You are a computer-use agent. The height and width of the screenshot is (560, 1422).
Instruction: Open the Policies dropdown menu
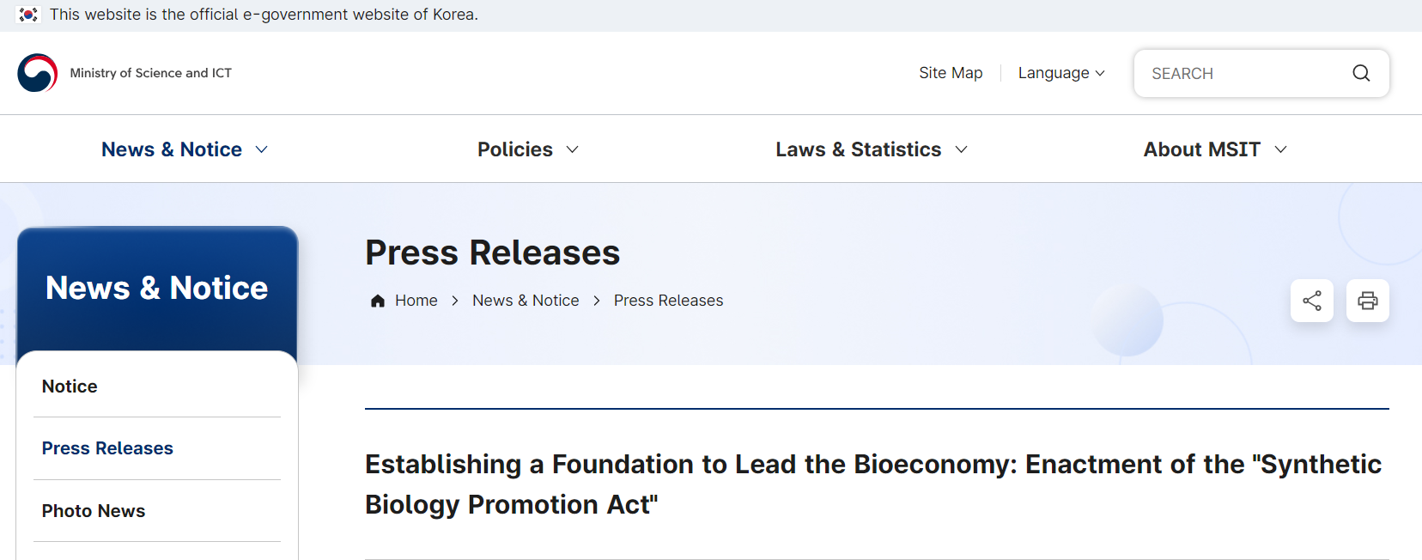[527, 149]
